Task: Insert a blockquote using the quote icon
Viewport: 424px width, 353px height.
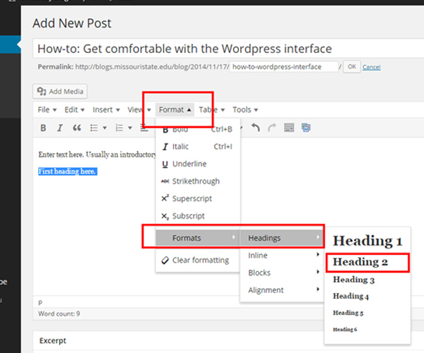Action: click(77, 128)
